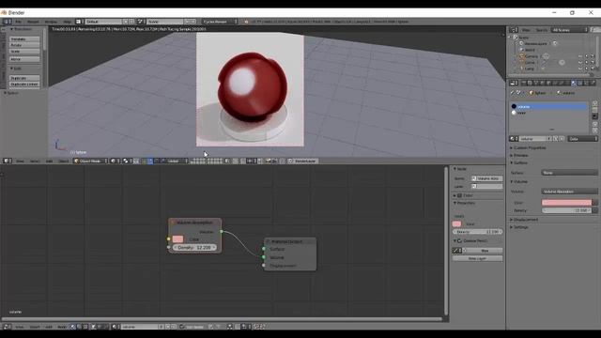Click the pin icon in Properties breadcrumb
Image resolution: width=601 pixels, height=338 pixels.
pos(513,93)
